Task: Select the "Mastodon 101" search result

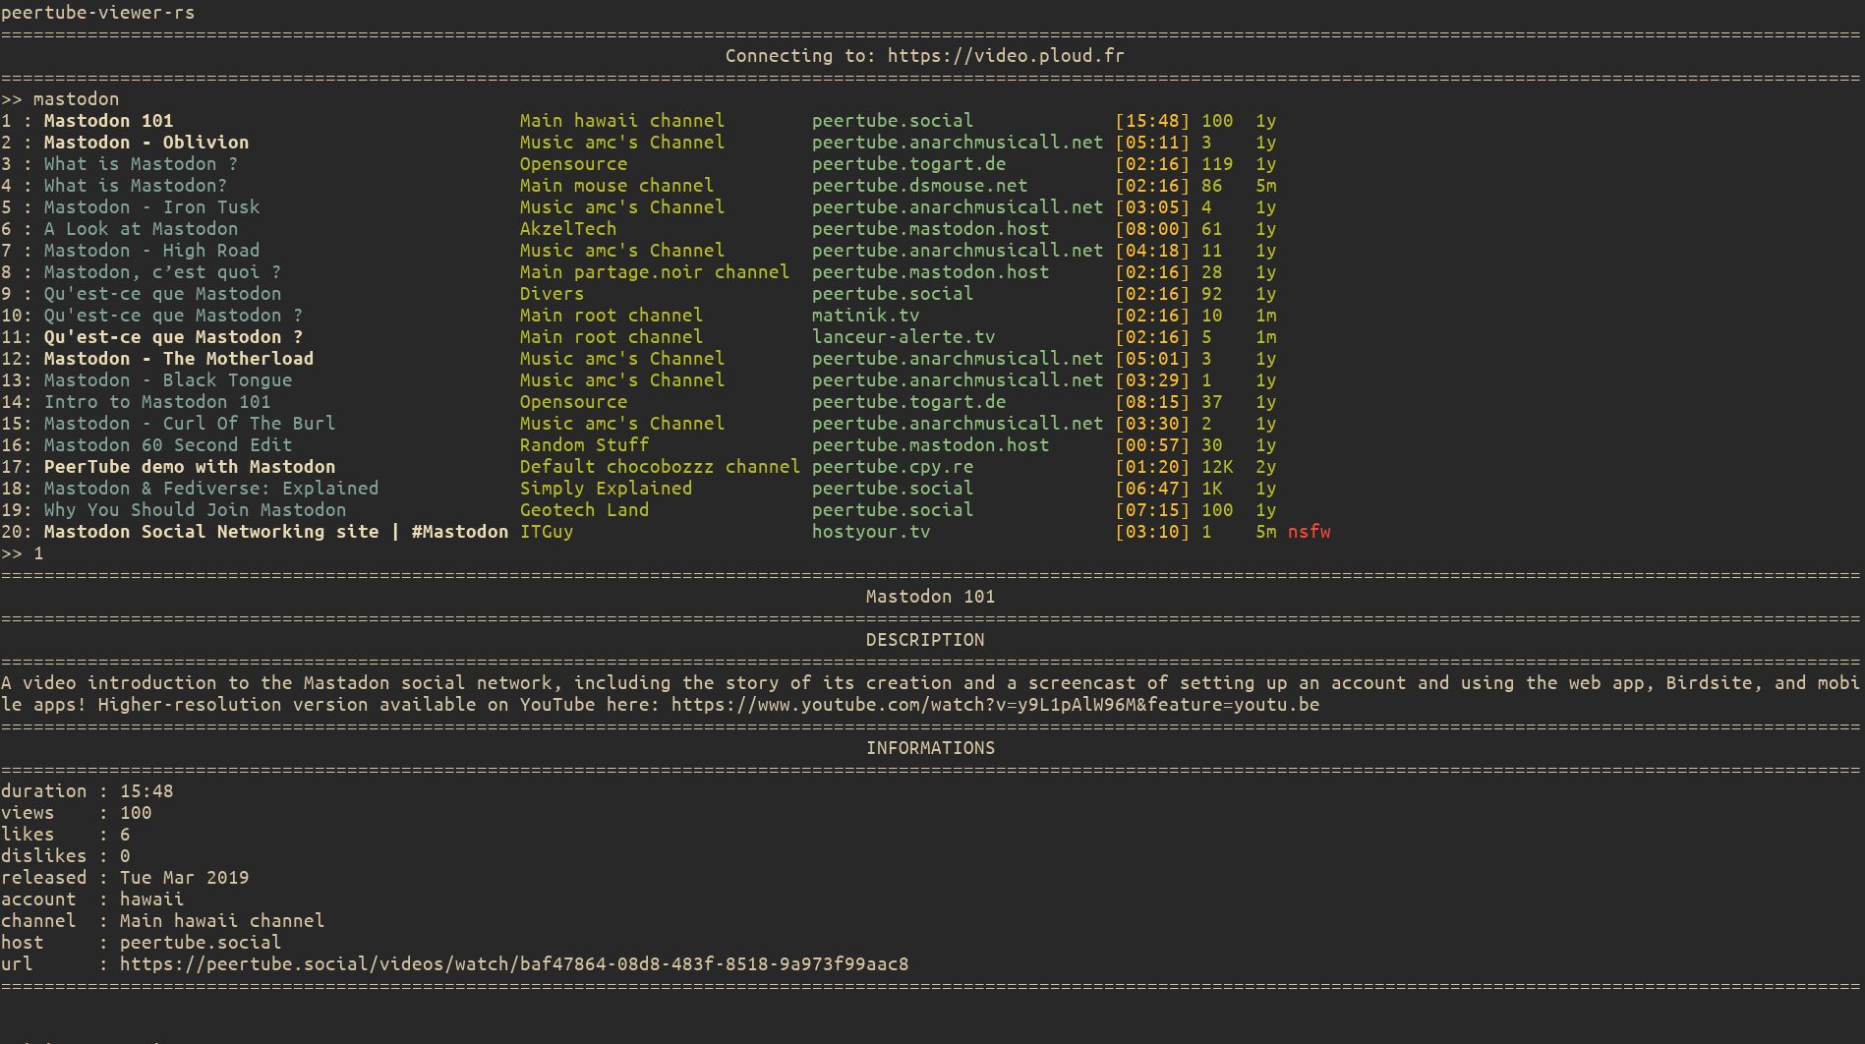Action: [x=108, y=120]
